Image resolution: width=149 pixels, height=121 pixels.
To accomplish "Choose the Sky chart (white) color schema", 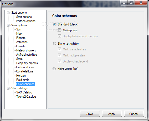I will [x=54, y=44].
